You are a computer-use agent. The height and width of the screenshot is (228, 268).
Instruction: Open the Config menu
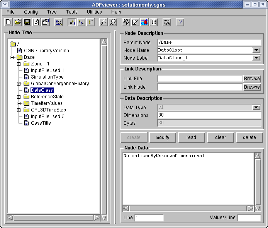(x=31, y=12)
